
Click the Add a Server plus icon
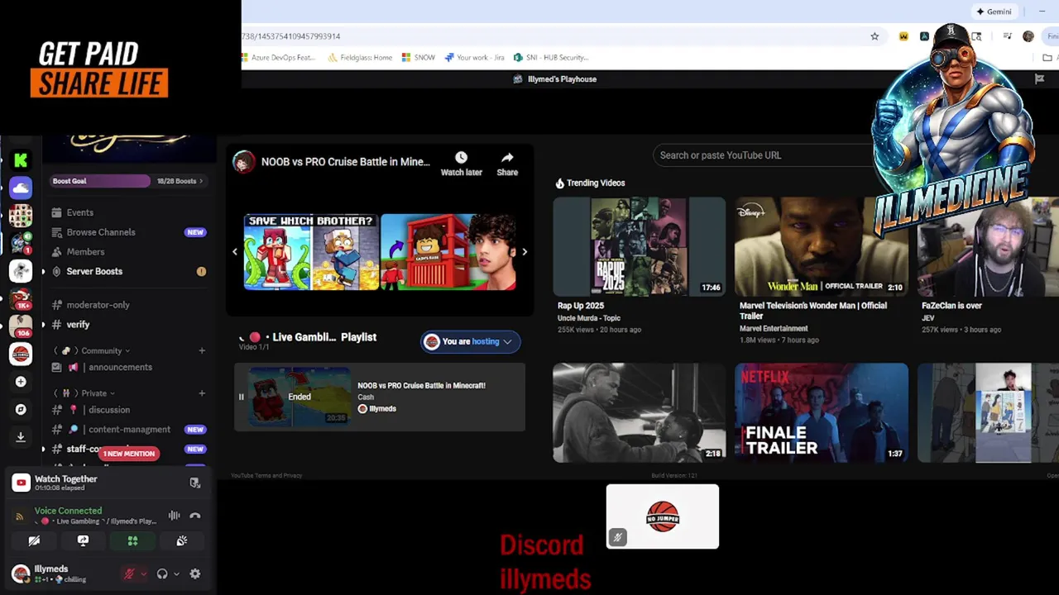21,382
